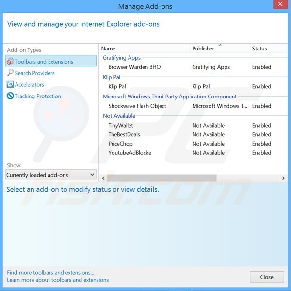Select the Browser Warden BHO add-on
The height and width of the screenshot is (291, 291).
134,67
